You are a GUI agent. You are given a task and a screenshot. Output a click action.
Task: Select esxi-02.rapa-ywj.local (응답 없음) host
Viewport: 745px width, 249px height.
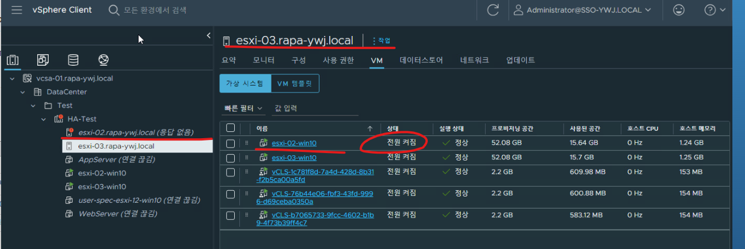coord(136,132)
